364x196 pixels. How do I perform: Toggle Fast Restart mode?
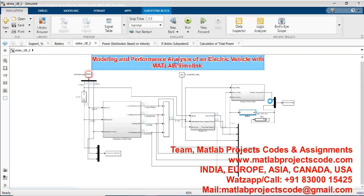click(141, 32)
